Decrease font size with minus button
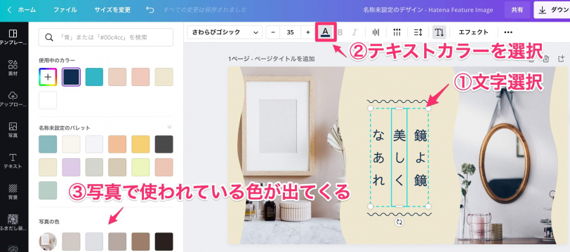This screenshot has width=570, height=252. point(273,32)
